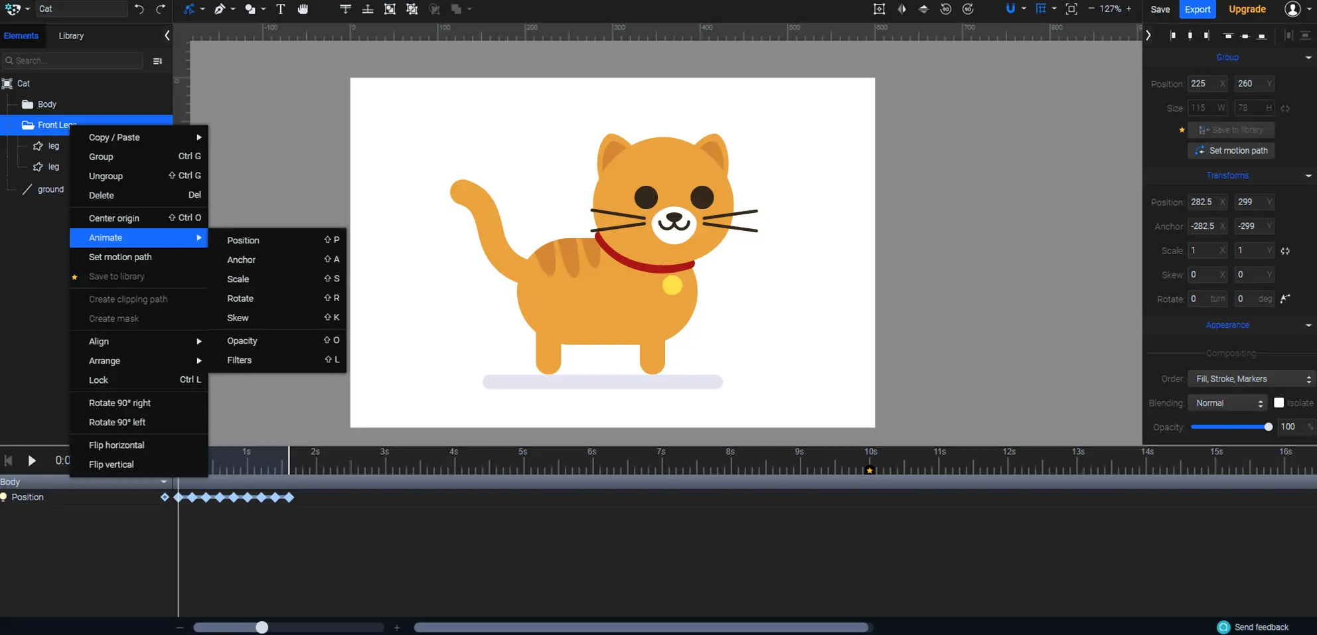Click the Opacity slider handle

pyautogui.click(x=1268, y=427)
